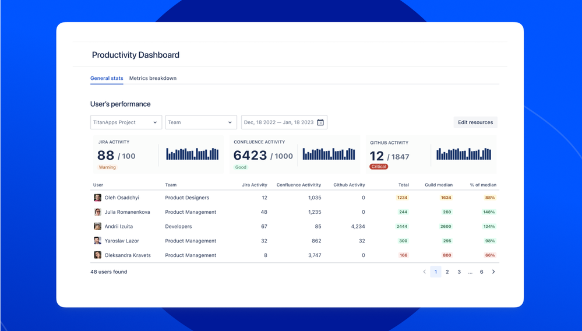
Task: Sort by % of median column header
Action: pos(483,185)
